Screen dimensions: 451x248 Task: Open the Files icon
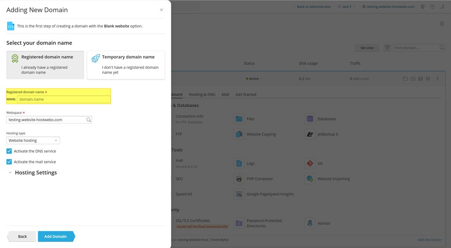(x=239, y=119)
